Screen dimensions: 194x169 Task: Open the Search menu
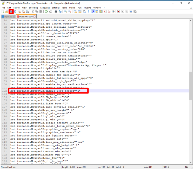16,8
